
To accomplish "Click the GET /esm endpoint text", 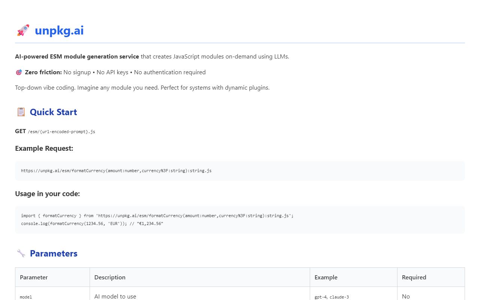I will (x=55, y=131).
